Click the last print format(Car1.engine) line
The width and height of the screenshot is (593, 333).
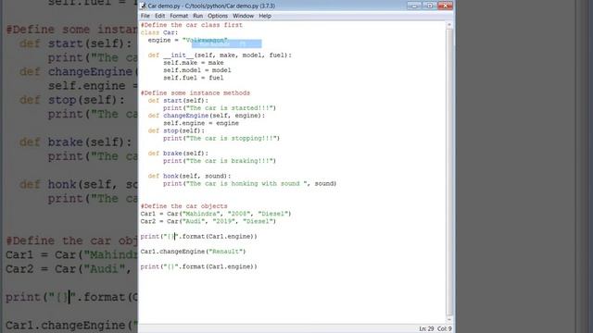tap(199, 266)
